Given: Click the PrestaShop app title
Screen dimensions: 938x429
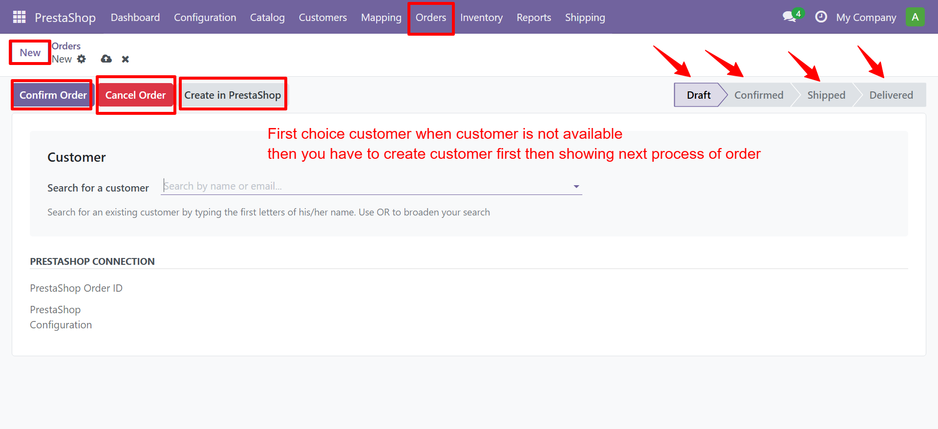Looking at the screenshot, I should click(x=65, y=18).
